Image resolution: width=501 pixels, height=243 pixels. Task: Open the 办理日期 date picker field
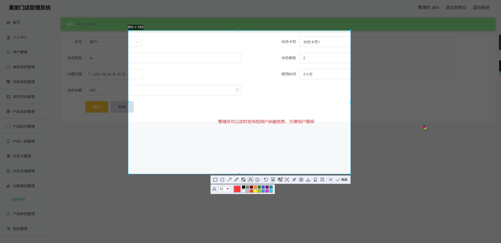114,74
